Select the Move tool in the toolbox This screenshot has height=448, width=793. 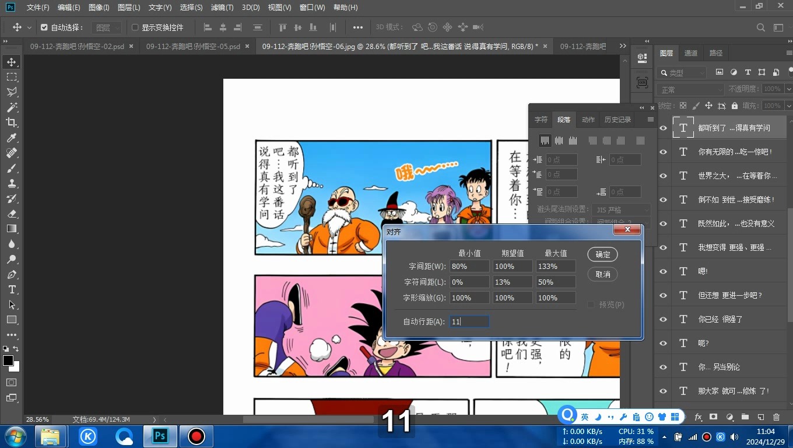(12, 62)
